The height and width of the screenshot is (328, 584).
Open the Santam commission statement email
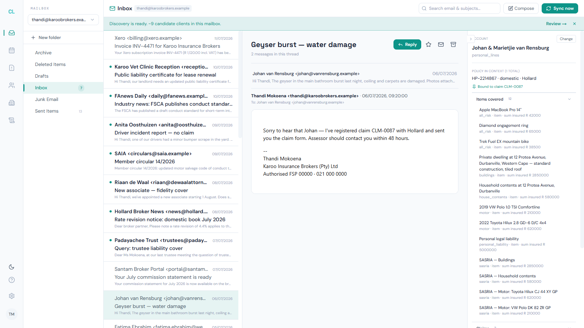171,276
